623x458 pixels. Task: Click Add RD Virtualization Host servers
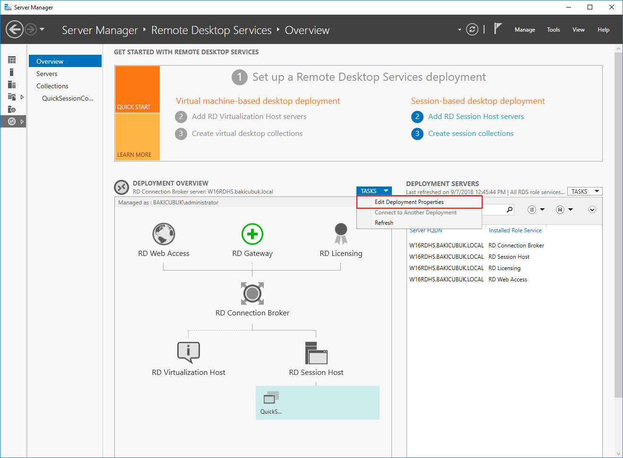[249, 117]
